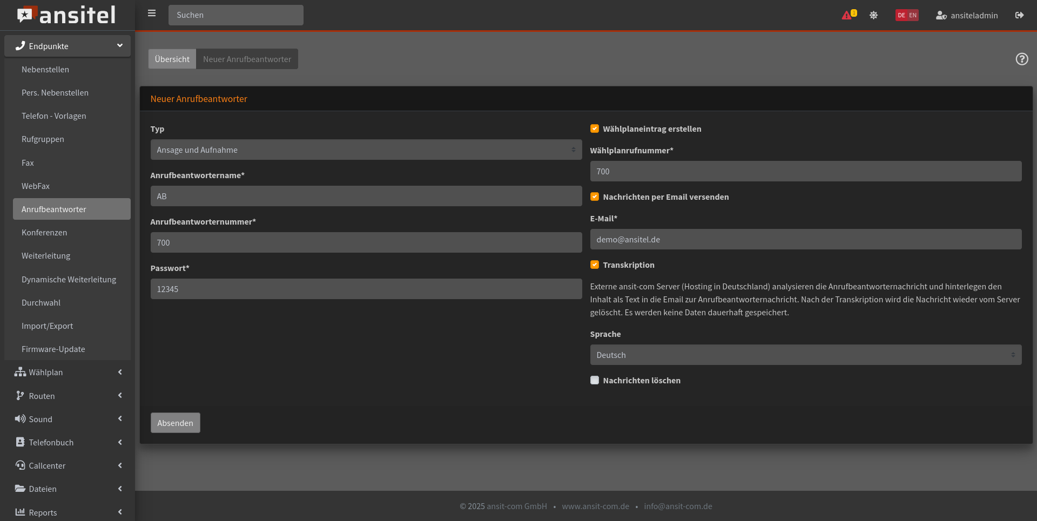The width and height of the screenshot is (1037, 521).
Task: Toggle the light/dark theme icon
Action: point(873,15)
